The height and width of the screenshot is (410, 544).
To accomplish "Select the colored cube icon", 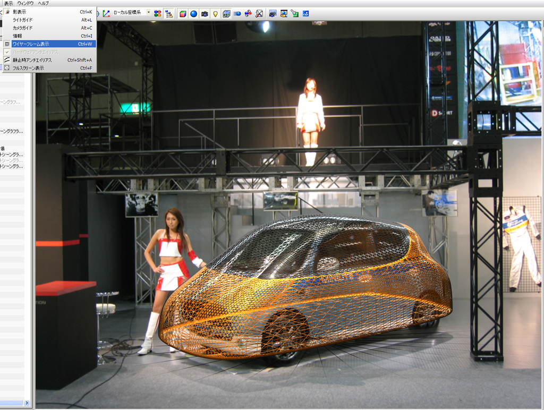I will click(183, 13).
